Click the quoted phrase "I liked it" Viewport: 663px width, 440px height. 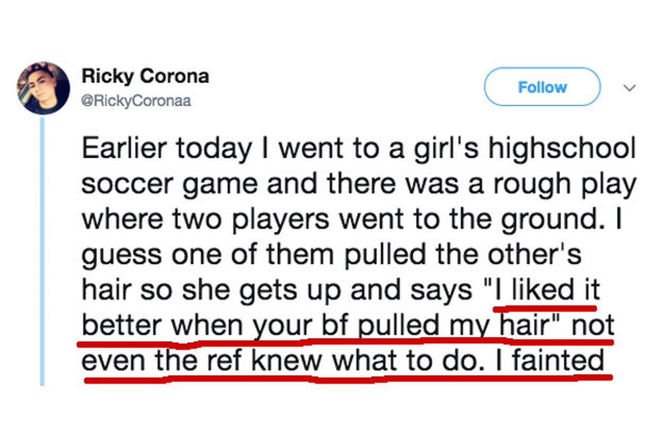546,289
